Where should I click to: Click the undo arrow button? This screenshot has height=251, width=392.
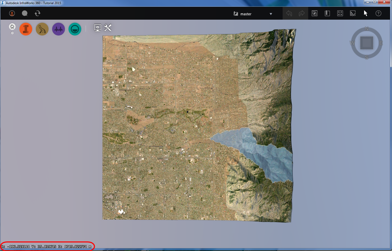pos(289,13)
